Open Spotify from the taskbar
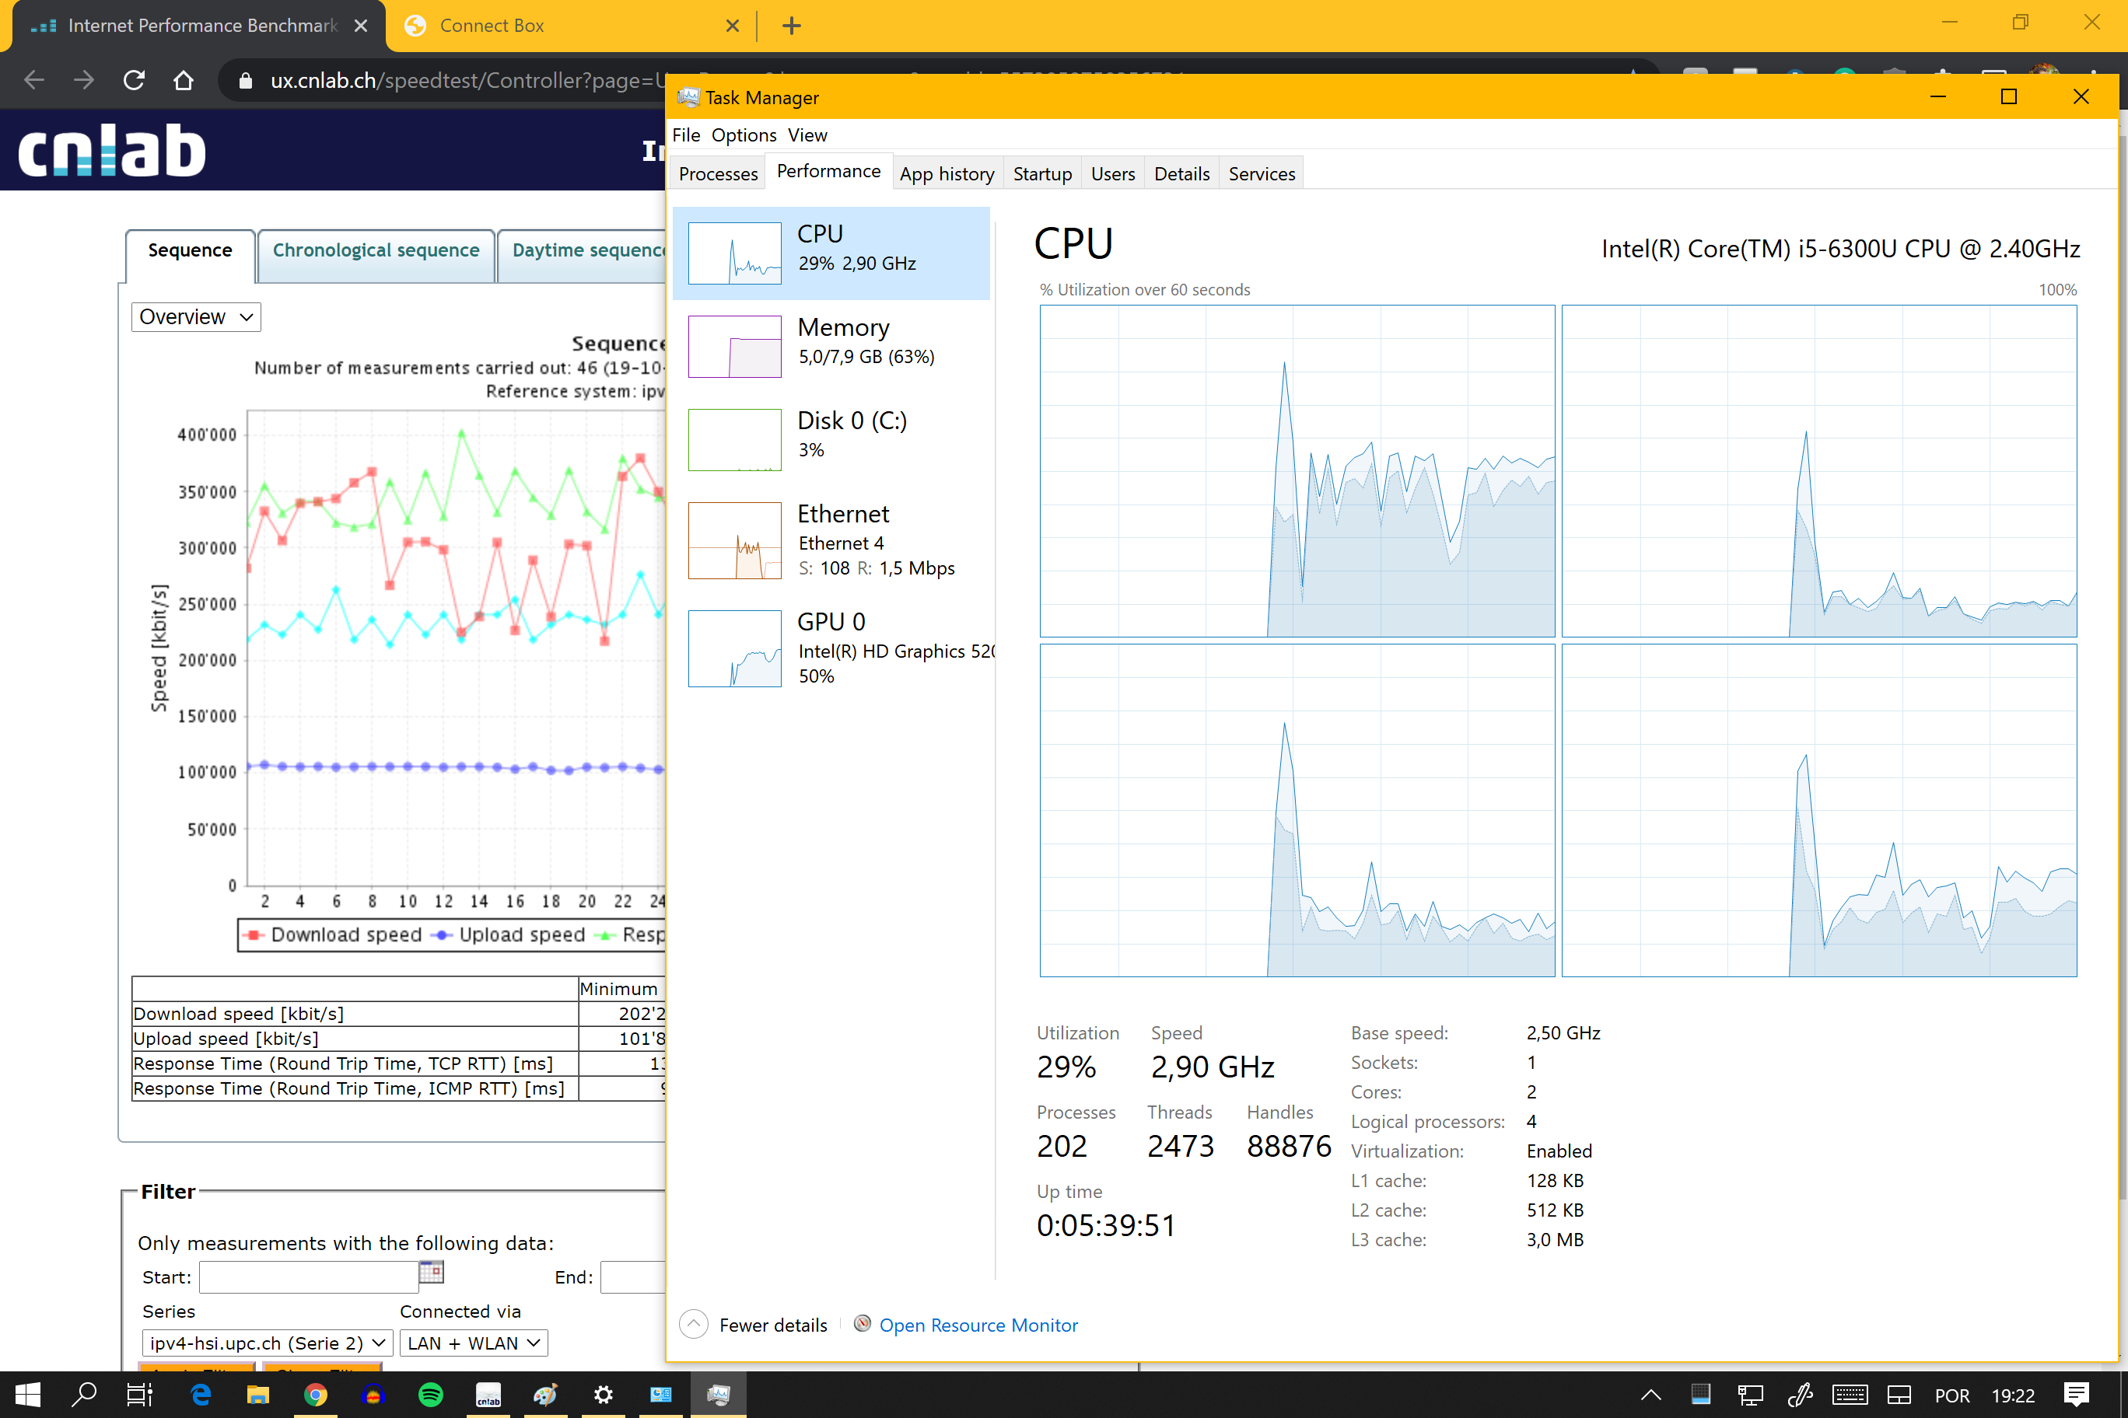 [431, 1394]
